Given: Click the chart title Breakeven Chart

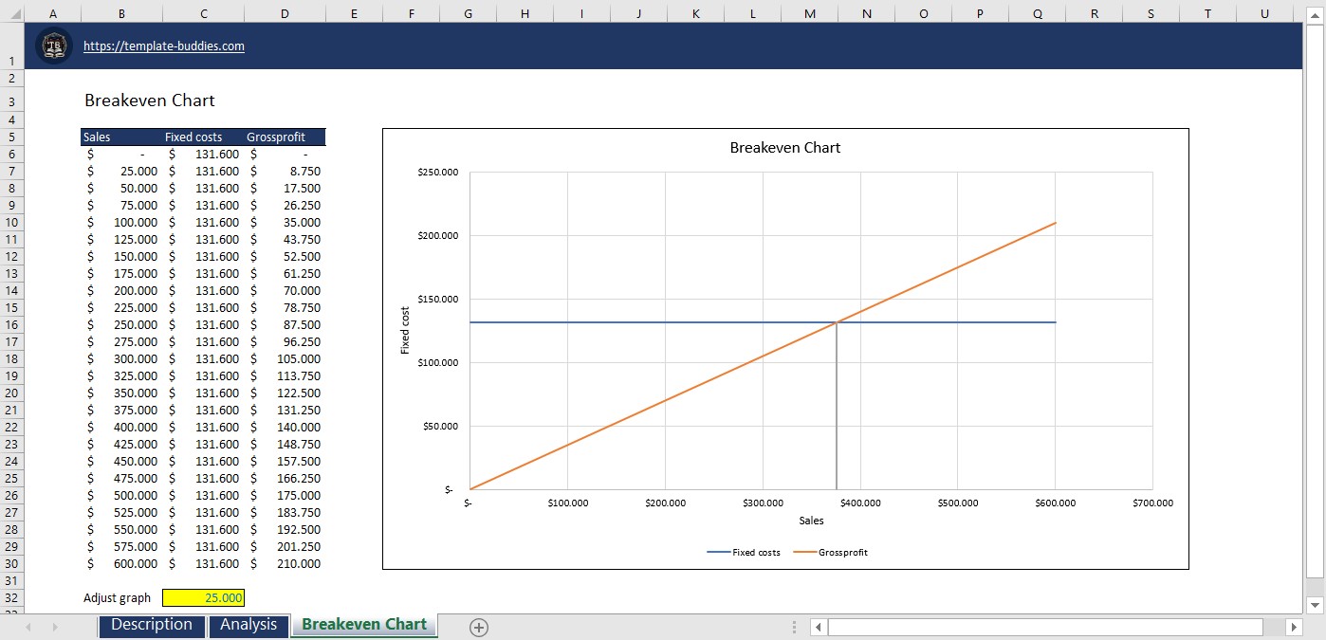Looking at the screenshot, I should click(x=785, y=147).
